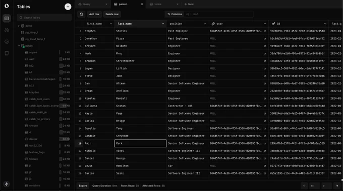Expand the demo schema
This screenshot has height=191, width=343.
[x=19, y=26]
